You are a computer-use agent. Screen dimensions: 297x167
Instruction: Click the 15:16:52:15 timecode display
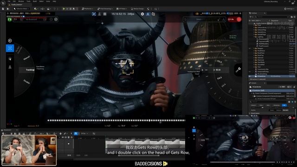(119, 14)
